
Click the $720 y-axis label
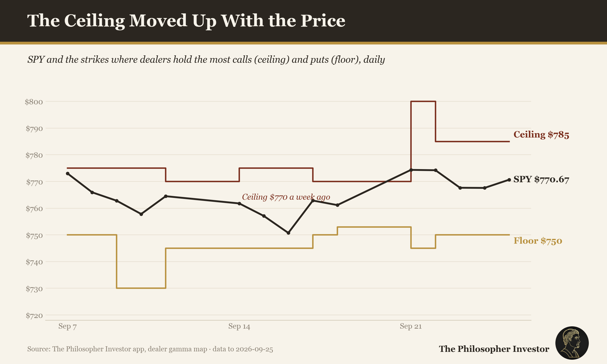coord(34,315)
